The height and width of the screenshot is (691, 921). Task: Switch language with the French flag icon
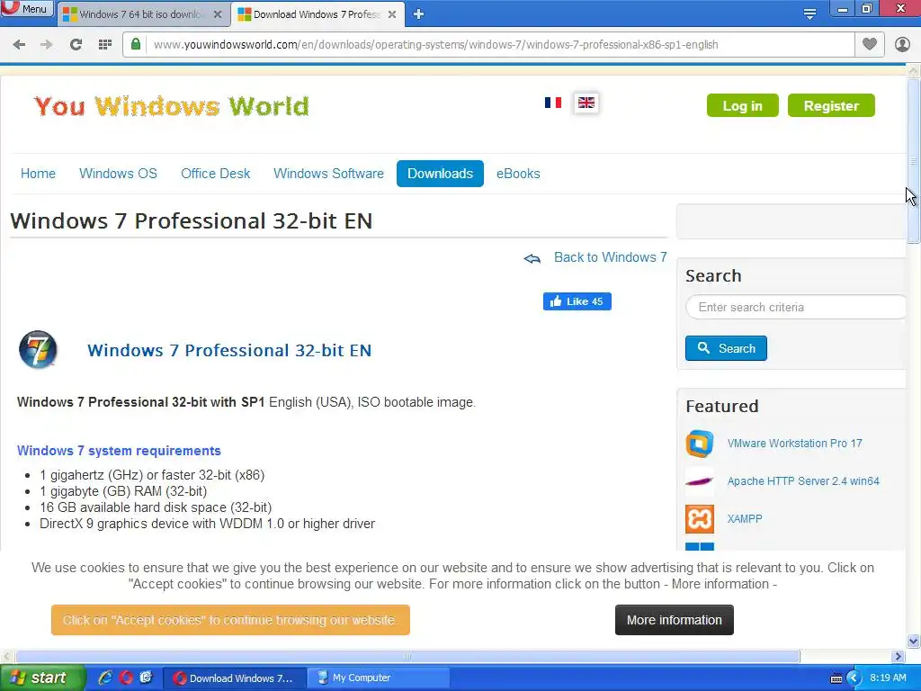pyautogui.click(x=553, y=103)
